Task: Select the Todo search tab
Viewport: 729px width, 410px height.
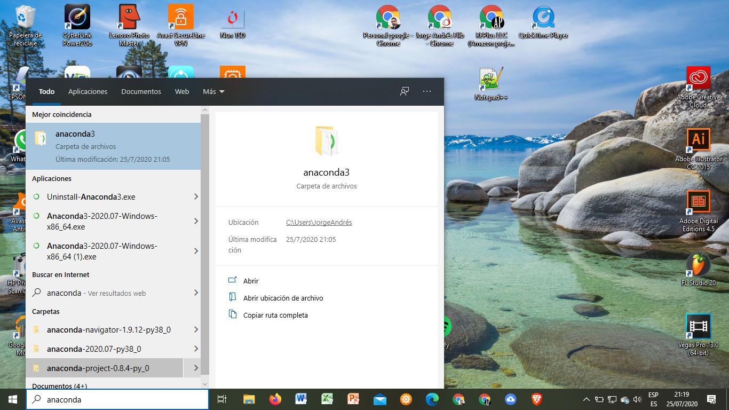Action: (47, 91)
